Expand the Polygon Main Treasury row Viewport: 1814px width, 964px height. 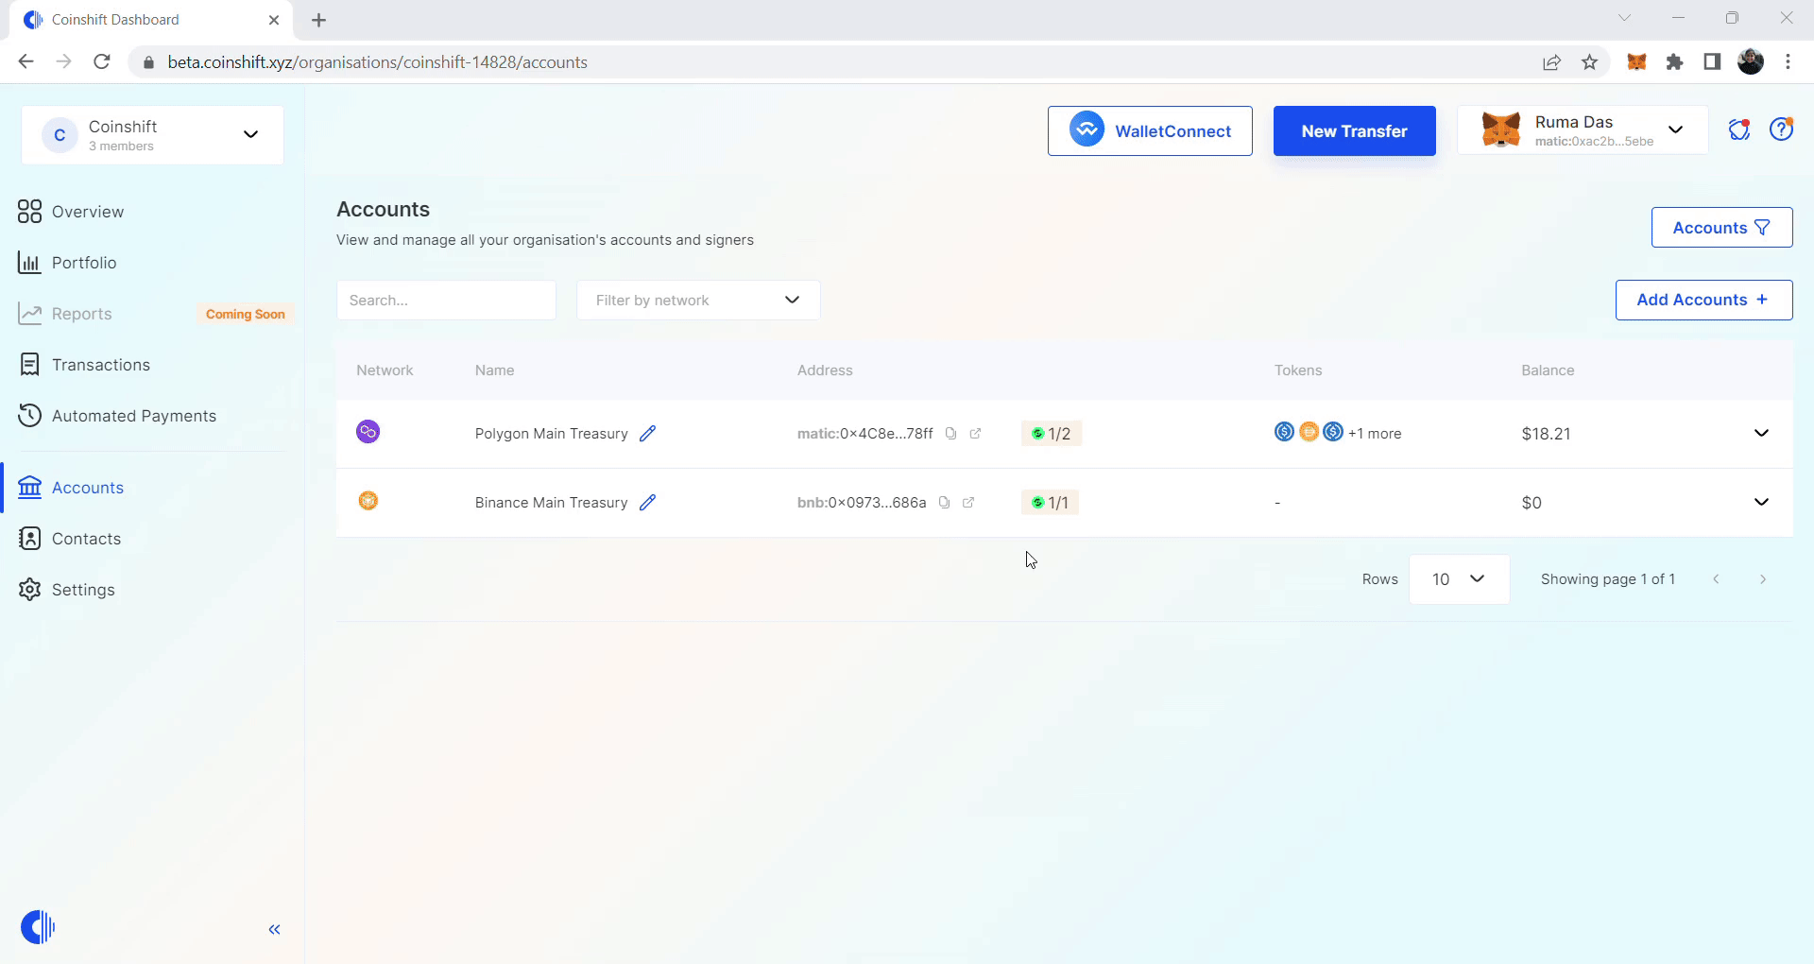[x=1761, y=434]
